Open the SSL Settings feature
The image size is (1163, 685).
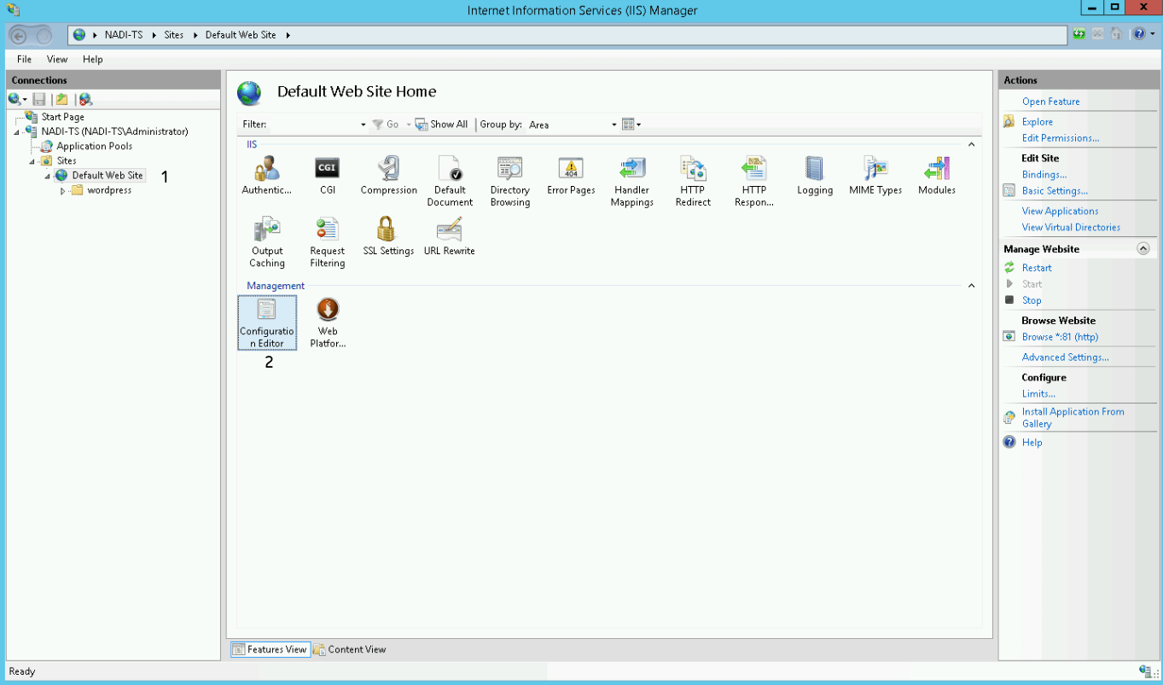[388, 236]
